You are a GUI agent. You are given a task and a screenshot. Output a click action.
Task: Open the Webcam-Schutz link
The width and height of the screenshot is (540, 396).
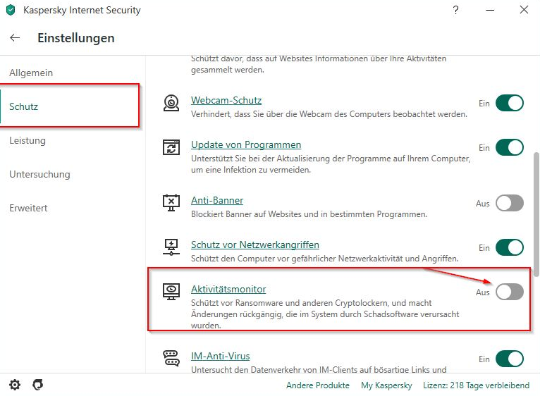(x=226, y=100)
